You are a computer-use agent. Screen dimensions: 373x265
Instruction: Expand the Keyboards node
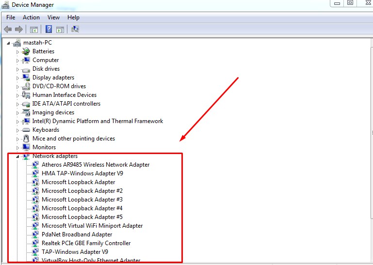17,130
